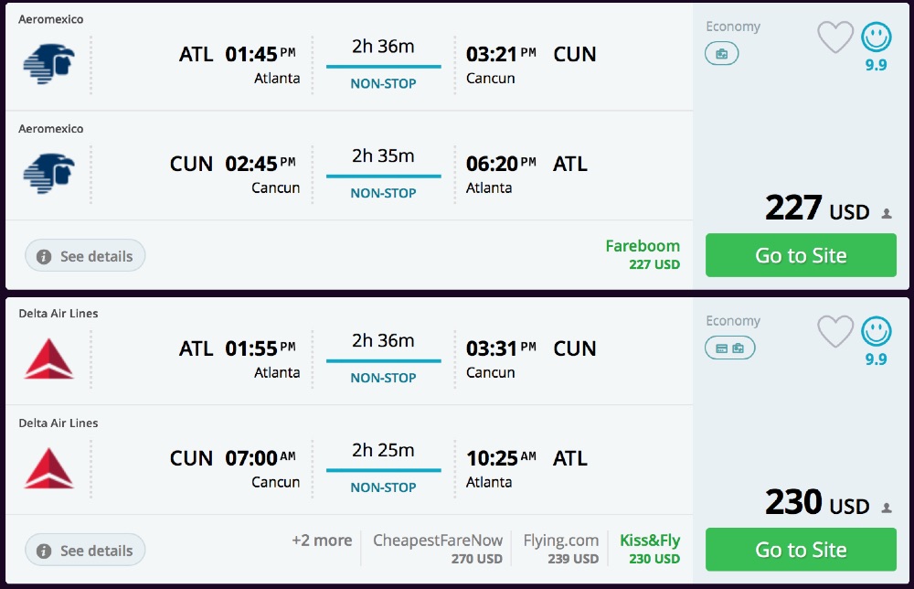The width and height of the screenshot is (914, 589).
Task: Open See details for the Aeromexico itinerary
Action: [84, 255]
